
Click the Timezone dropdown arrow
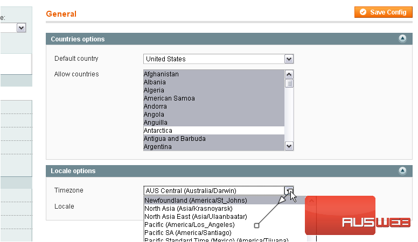pos(289,190)
